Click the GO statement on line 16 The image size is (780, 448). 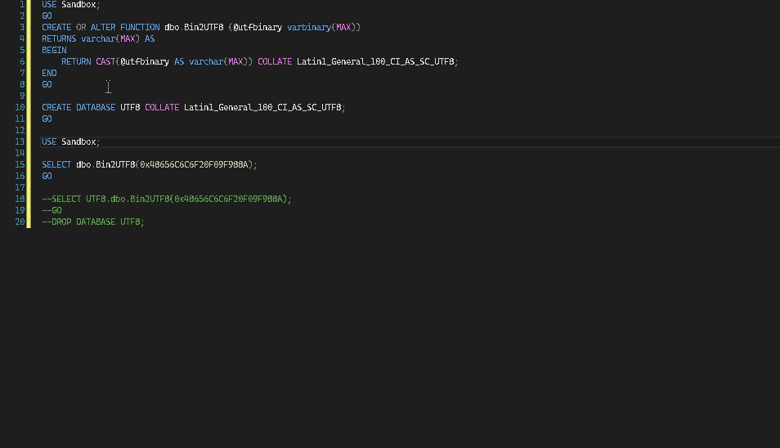click(x=47, y=176)
